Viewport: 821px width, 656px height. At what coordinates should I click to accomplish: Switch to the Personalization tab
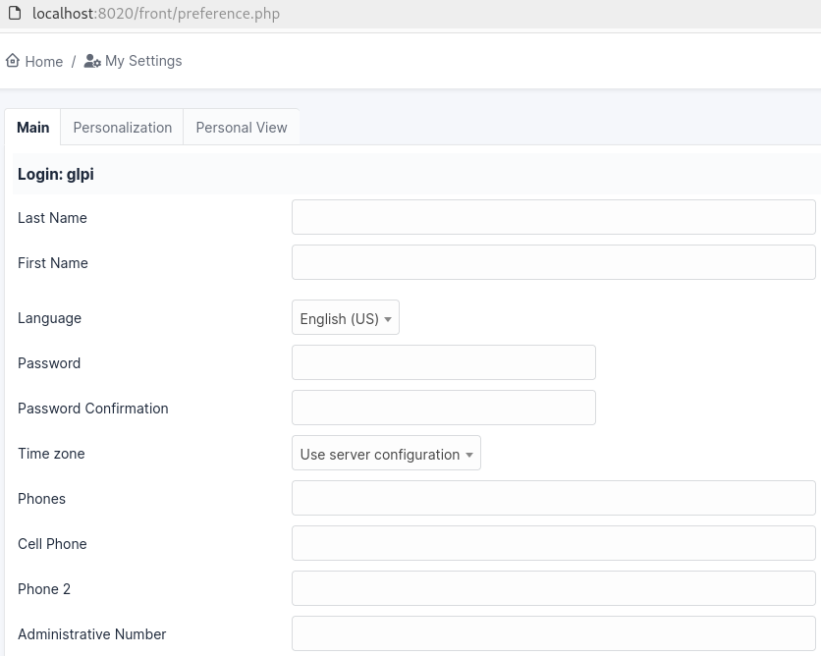(x=122, y=128)
